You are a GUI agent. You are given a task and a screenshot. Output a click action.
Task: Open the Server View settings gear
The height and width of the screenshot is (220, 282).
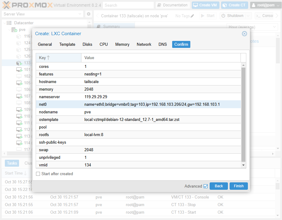coord(88,14)
